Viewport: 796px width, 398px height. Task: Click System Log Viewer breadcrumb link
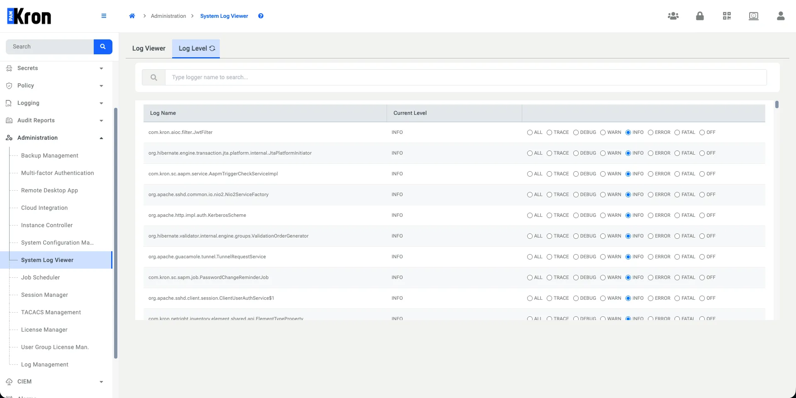pyautogui.click(x=224, y=16)
